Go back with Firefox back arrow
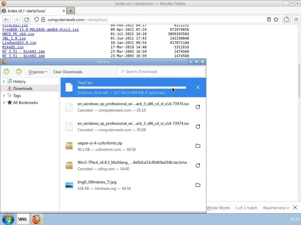The image size is (301, 225). tap(6, 20)
